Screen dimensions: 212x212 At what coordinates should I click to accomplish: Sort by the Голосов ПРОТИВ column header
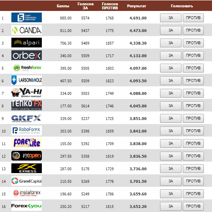tap(110, 6)
